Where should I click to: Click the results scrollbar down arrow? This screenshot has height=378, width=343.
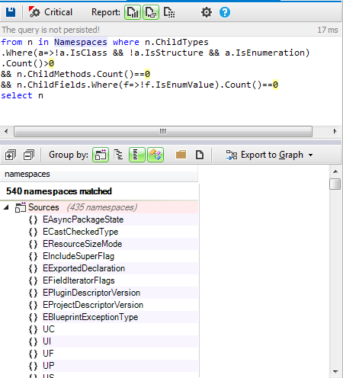click(x=335, y=372)
